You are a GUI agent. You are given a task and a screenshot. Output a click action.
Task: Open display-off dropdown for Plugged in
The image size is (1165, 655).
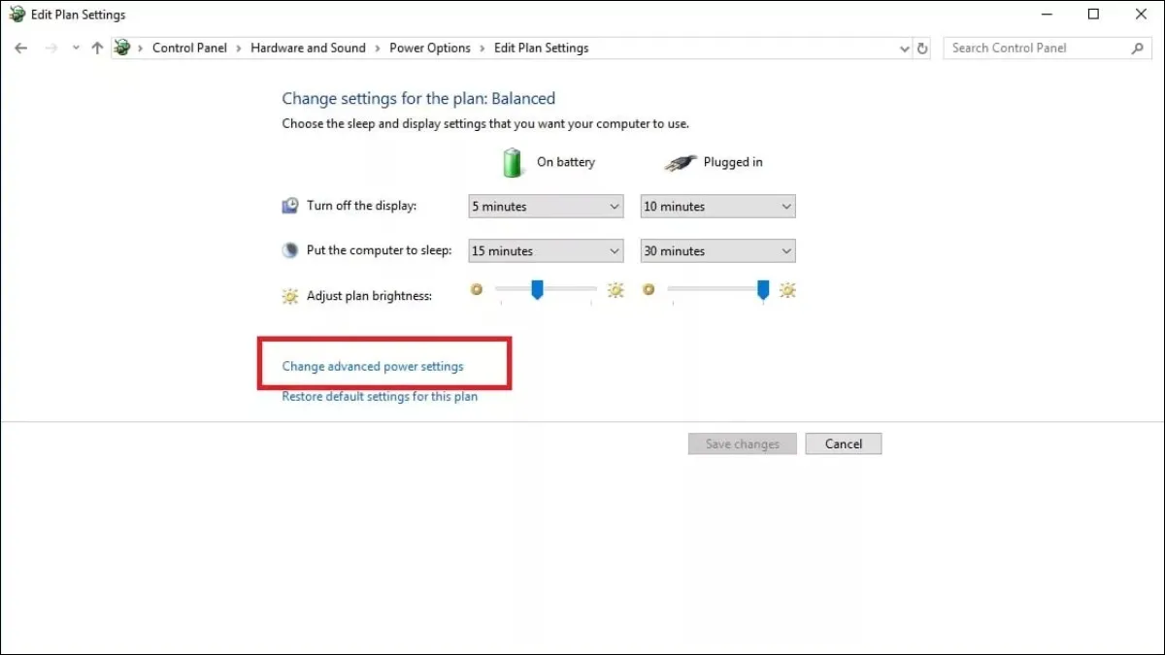tap(717, 207)
